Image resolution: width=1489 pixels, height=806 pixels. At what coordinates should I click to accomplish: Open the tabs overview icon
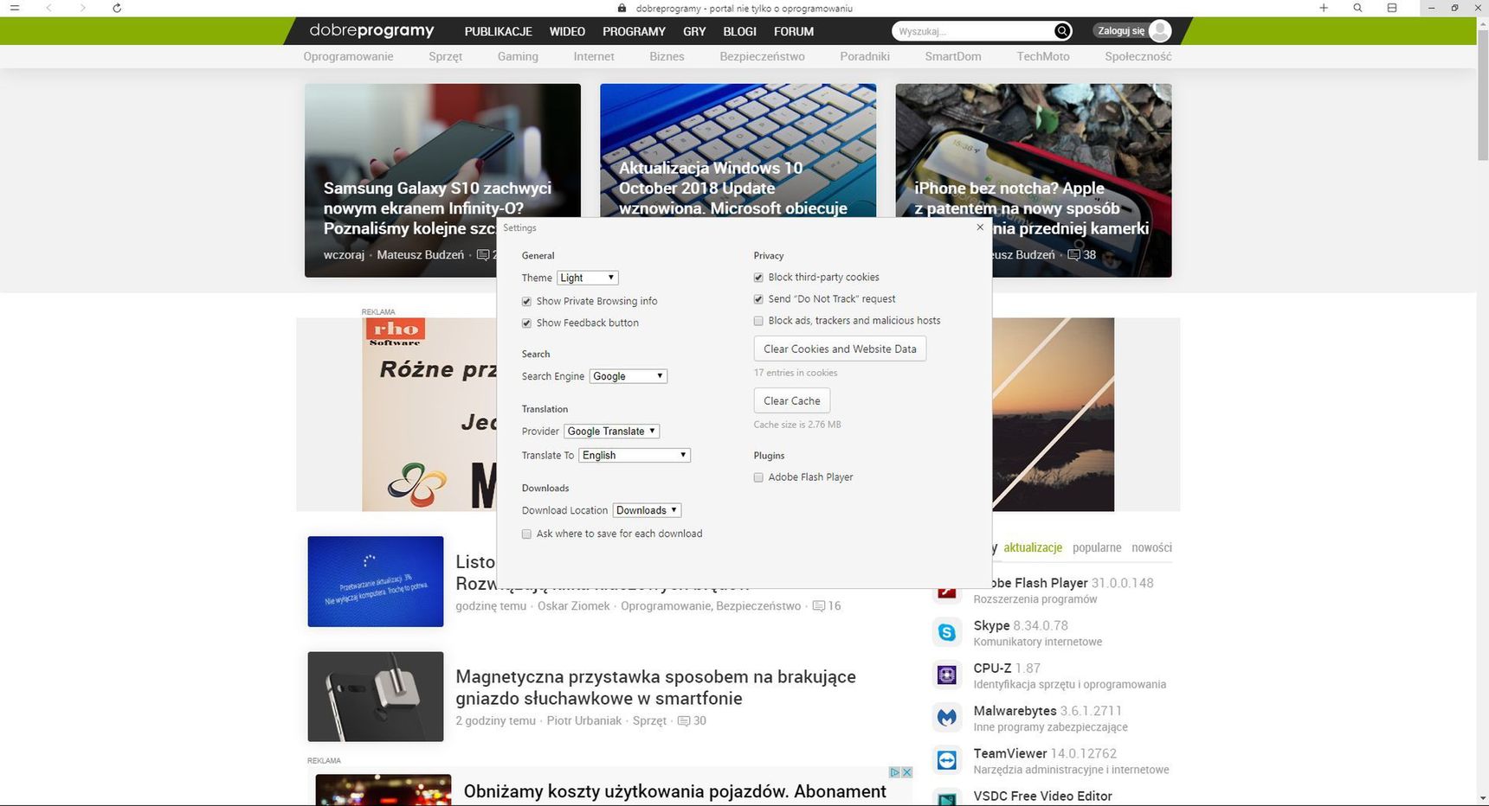(1392, 8)
